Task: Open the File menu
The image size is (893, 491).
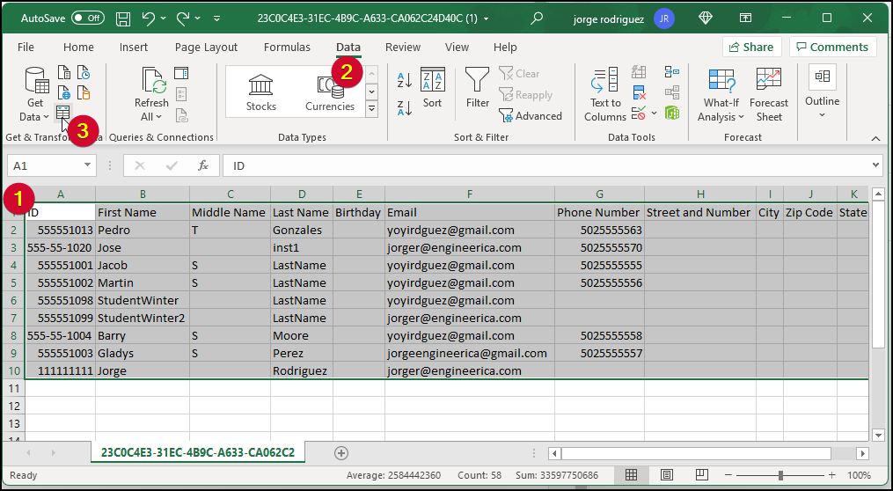Action: [26, 48]
